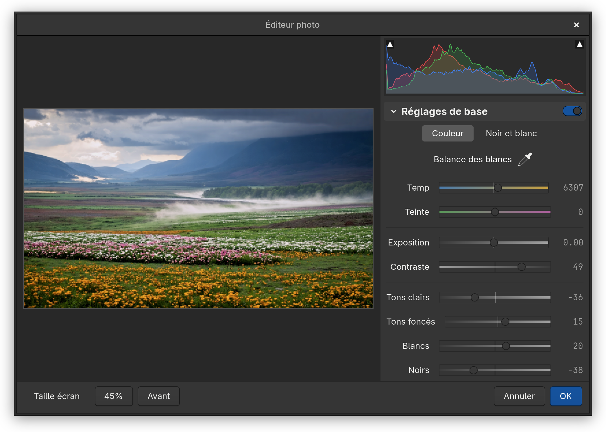The image size is (606, 432).
Task: Click the Contraste slider handle
Action: (x=521, y=267)
